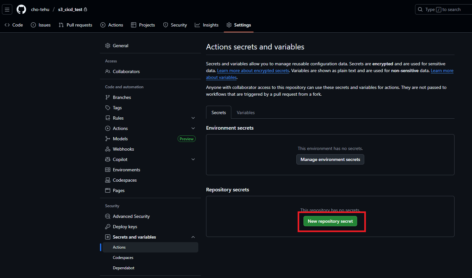The height and width of the screenshot is (278, 472).
Task: Click the 'Environment secrets' heading
Action: click(x=230, y=128)
